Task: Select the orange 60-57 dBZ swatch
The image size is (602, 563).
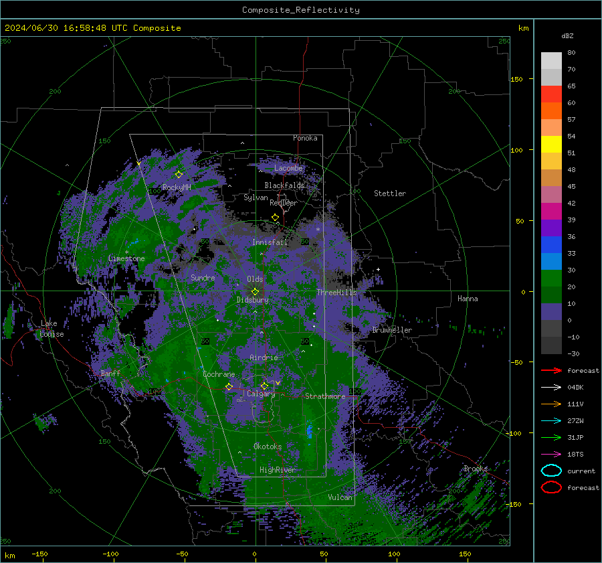Action: 551,111
